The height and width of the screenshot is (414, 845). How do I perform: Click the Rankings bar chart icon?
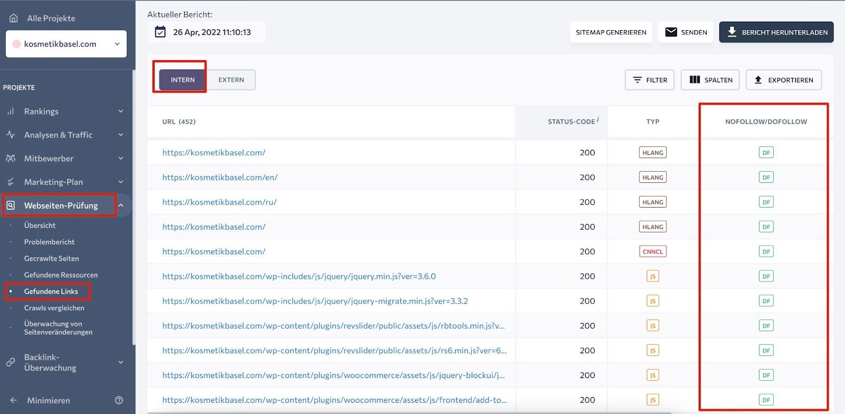point(11,111)
